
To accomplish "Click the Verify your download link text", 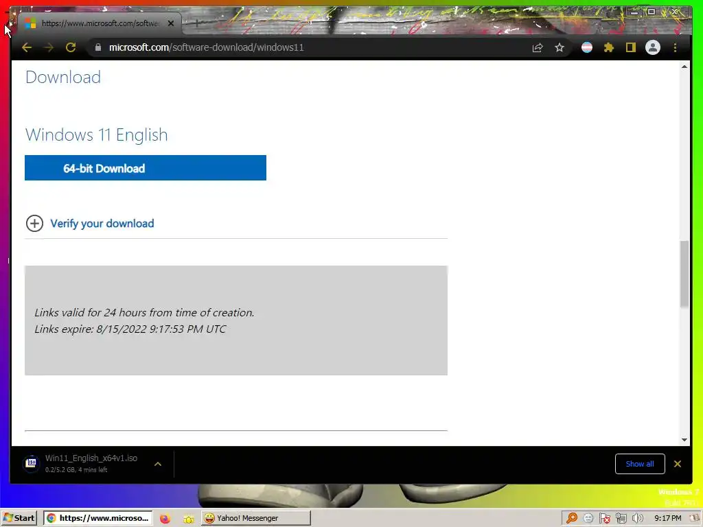I will (102, 223).
